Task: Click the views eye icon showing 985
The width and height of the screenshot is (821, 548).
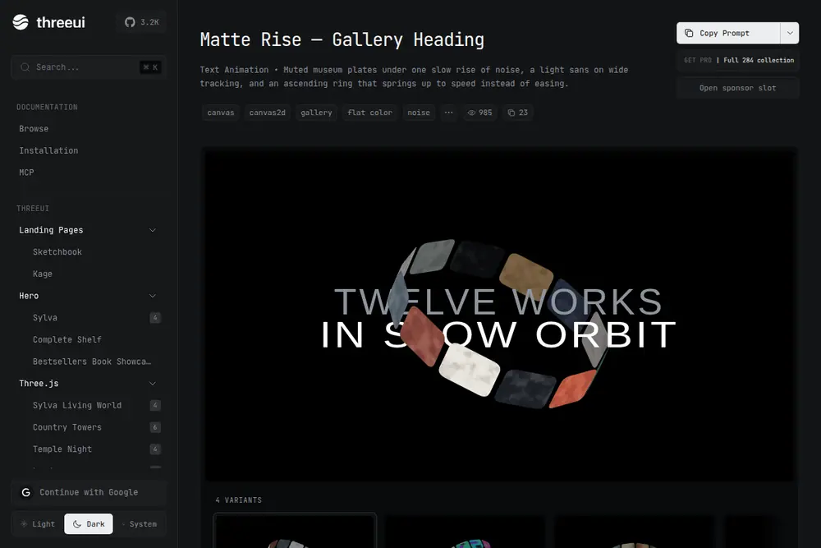Action: (x=471, y=113)
